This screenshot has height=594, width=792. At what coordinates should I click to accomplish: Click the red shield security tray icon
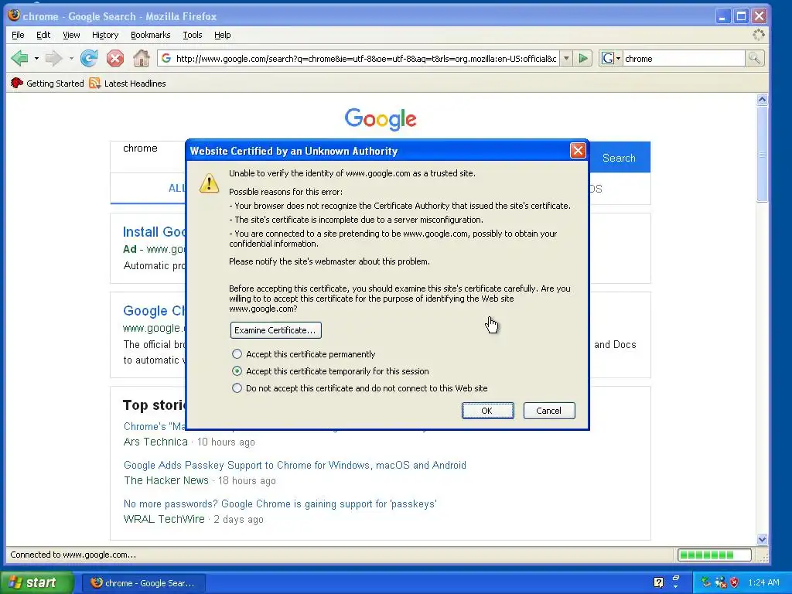point(735,582)
